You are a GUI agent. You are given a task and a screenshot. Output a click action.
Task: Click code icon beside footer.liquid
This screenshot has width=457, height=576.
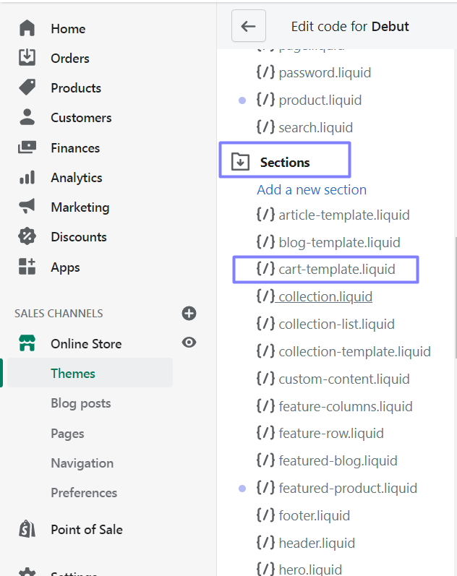tap(265, 515)
